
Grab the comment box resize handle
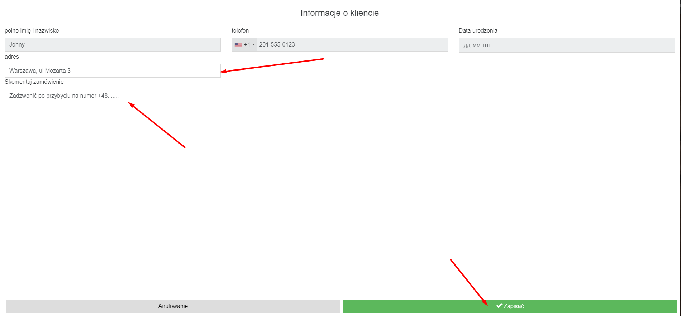672,107
